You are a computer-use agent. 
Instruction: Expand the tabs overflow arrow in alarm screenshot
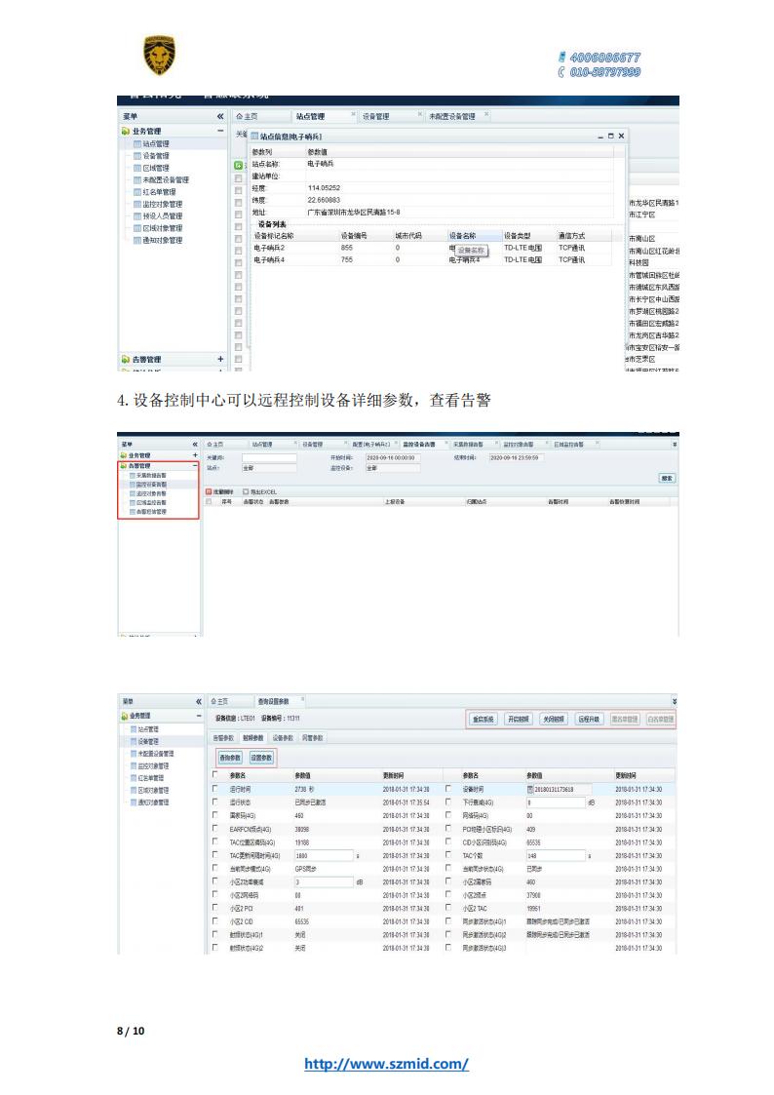tap(675, 445)
